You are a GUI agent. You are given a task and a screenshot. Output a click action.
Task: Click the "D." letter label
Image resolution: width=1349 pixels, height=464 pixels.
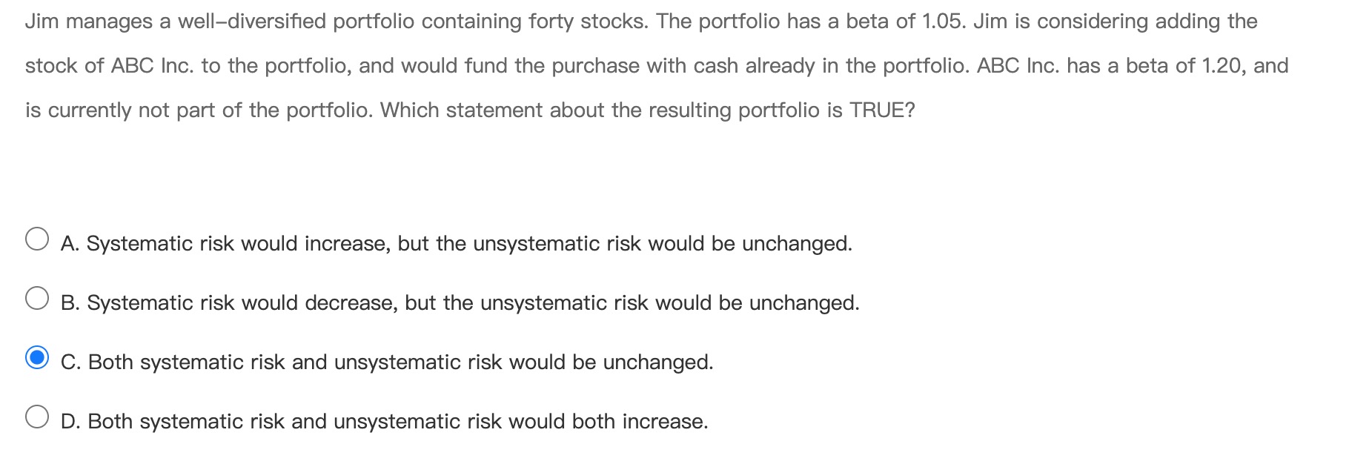click(x=71, y=422)
